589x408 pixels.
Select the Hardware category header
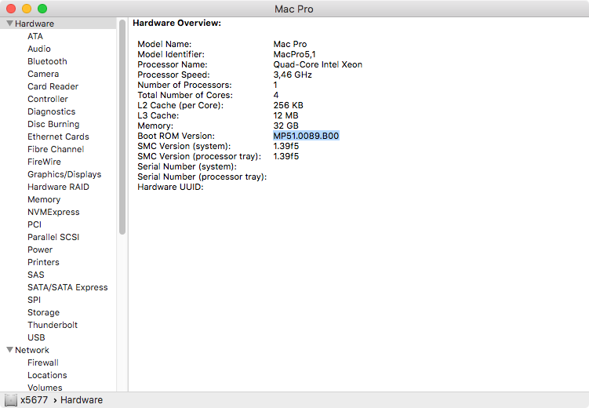[35, 24]
